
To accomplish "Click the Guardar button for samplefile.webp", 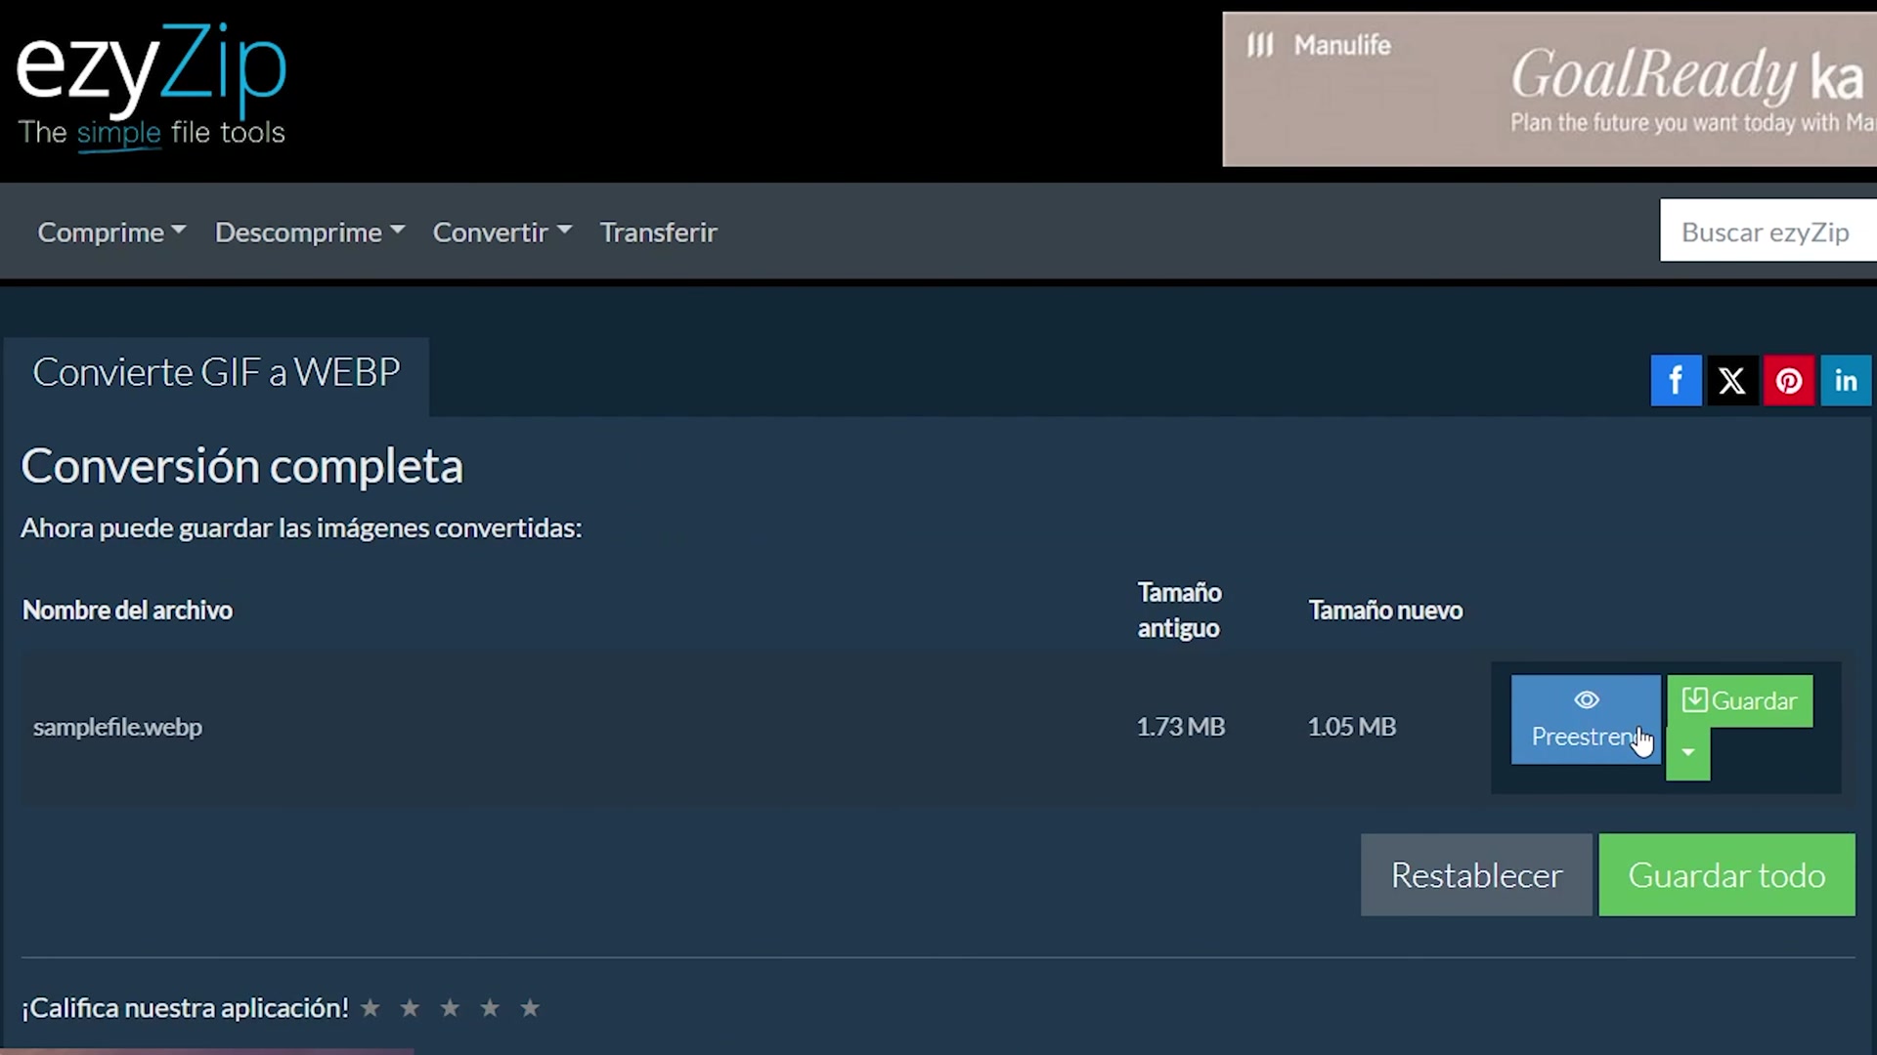I will click(1740, 700).
